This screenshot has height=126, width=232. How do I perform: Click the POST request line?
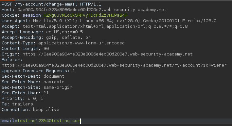click(x=51, y=4)
